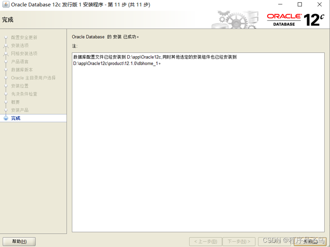Select the Oracle 主目录用户选择 step

pos(33,78)
